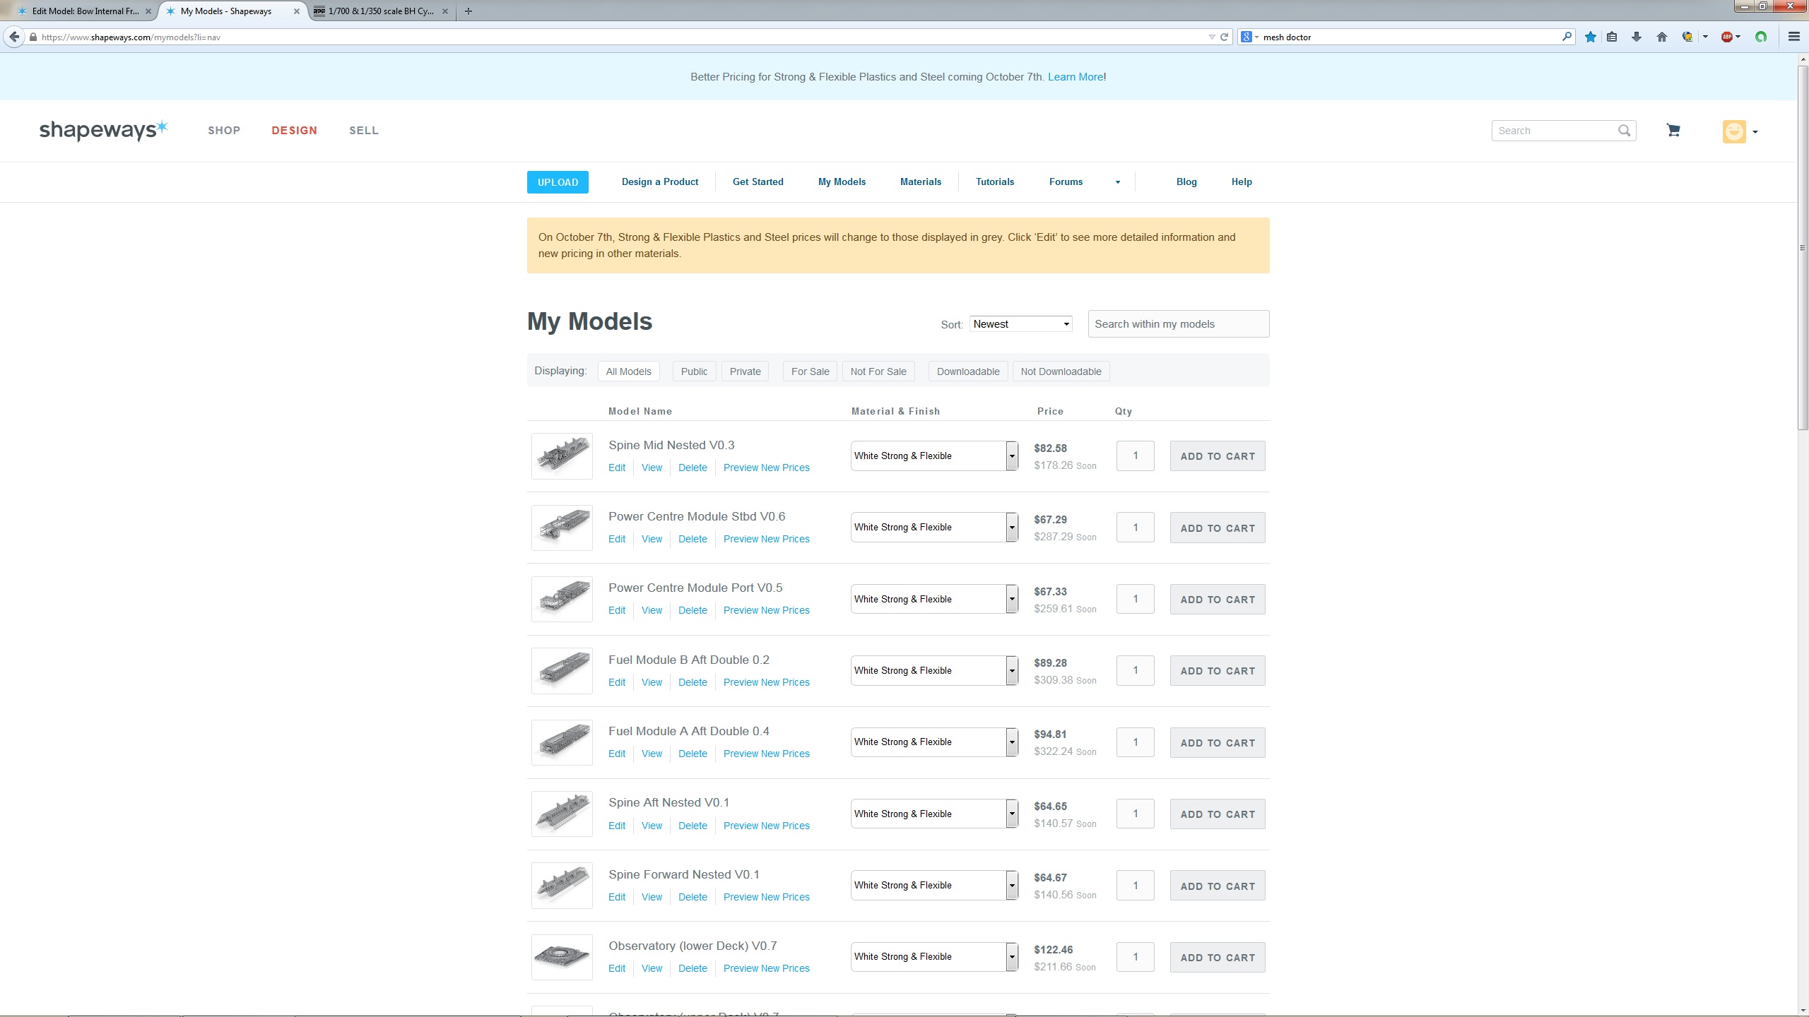
Task: Filter models by All Models
Action: point(628,371)
